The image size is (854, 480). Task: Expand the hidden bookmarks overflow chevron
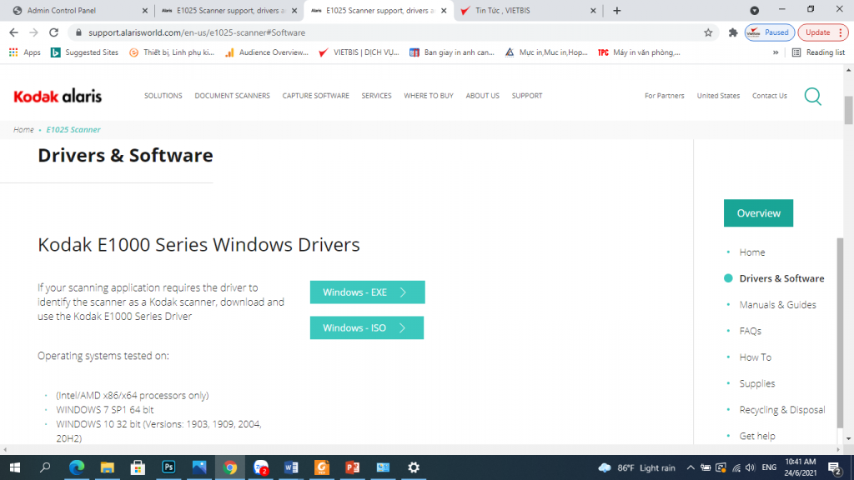pos(776,52)
